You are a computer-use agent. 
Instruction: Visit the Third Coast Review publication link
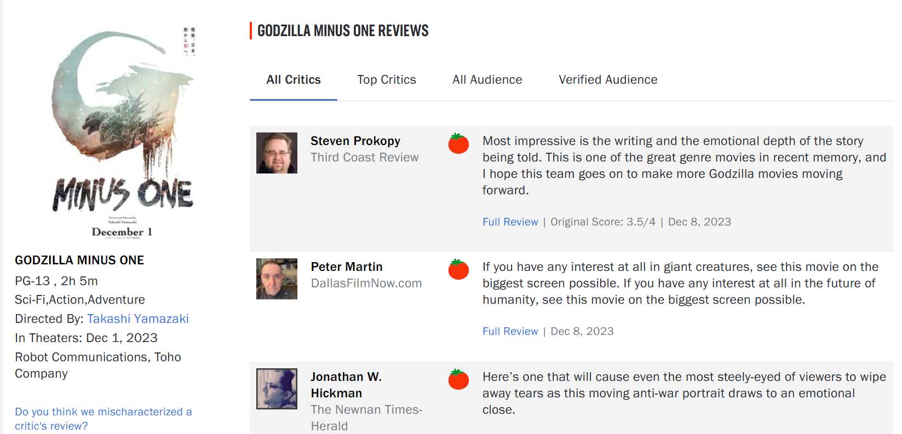pos(365,158)
